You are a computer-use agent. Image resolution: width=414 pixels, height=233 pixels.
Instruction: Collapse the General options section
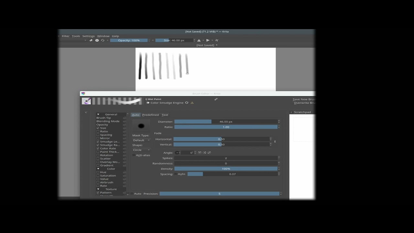pyautogui.click(x=98, y=115)
